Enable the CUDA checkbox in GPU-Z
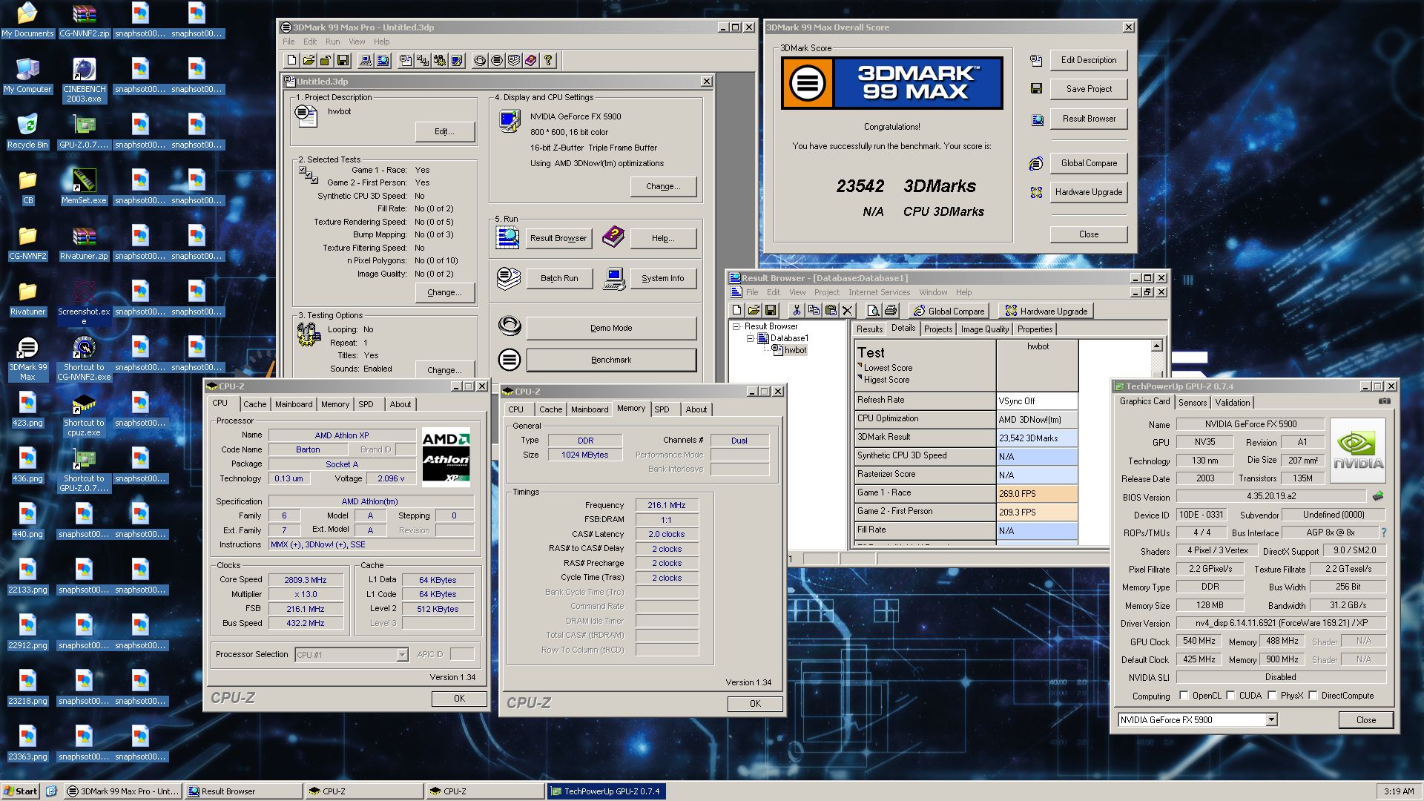This screenshot has width=1424, height=801. [1230, 696]
